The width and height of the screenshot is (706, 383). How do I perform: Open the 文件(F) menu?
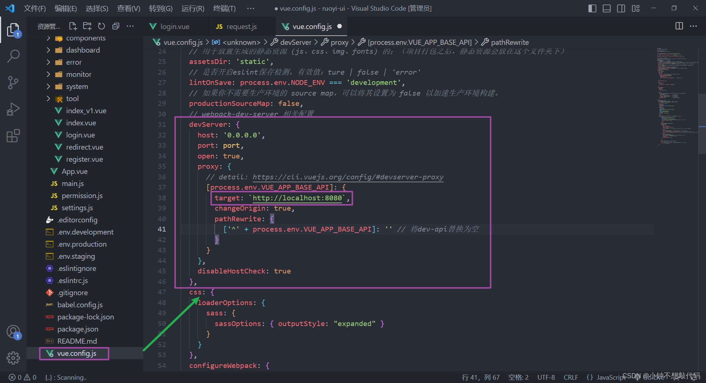point(35,8)
